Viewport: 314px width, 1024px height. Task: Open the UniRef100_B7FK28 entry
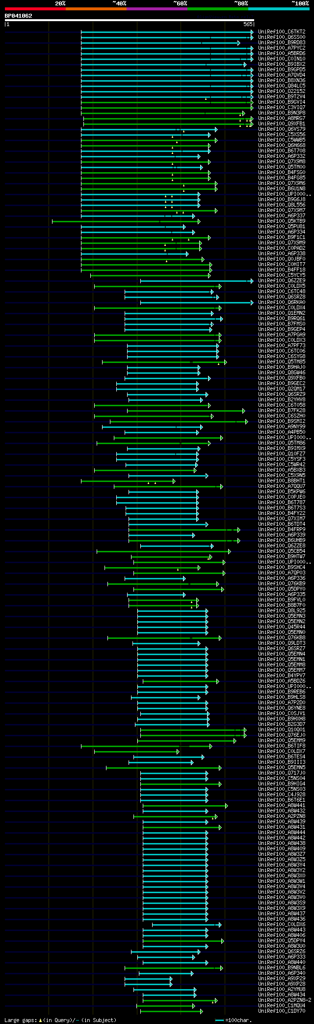[282, 410]
